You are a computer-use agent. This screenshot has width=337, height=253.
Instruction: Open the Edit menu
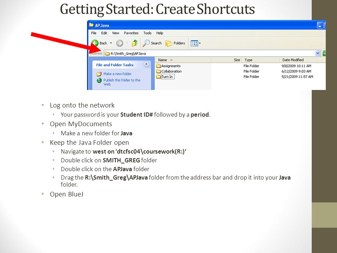(104, 33)
